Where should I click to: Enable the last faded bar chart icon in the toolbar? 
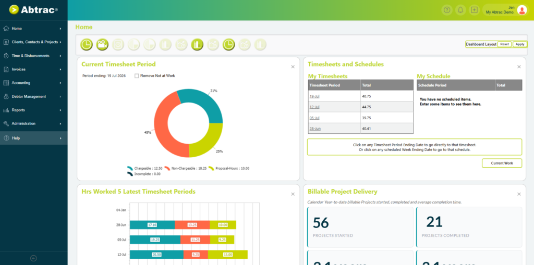261,45
